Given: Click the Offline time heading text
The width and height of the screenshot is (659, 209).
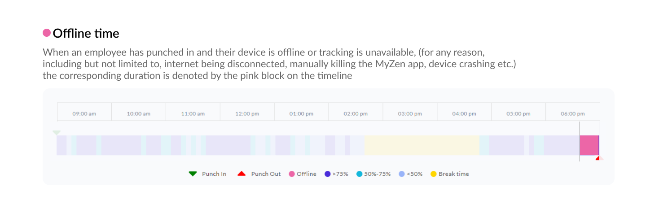Looking at the screenshot, I should tap(86, 33).
